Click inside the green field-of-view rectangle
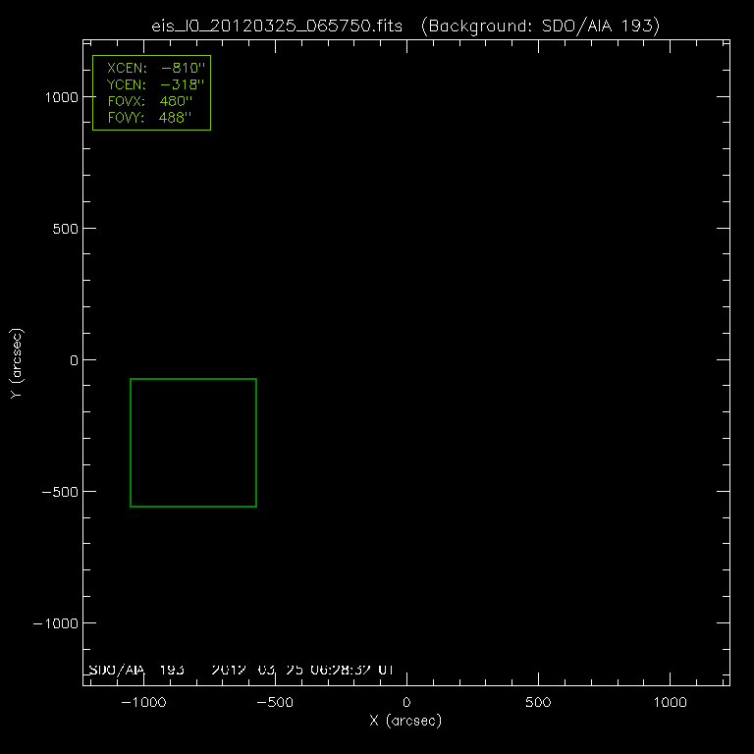754x754 pixels. coord(193,443)
